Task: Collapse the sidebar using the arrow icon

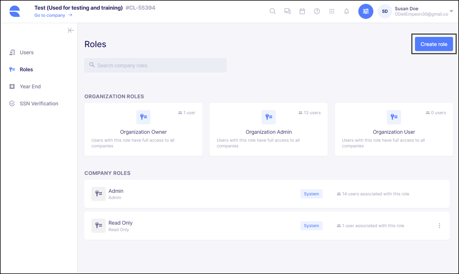Action: pos(71,30)
